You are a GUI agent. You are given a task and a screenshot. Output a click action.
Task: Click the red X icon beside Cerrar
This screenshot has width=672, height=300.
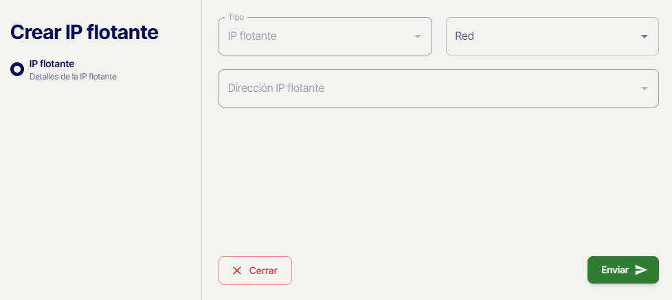[237, 271]
